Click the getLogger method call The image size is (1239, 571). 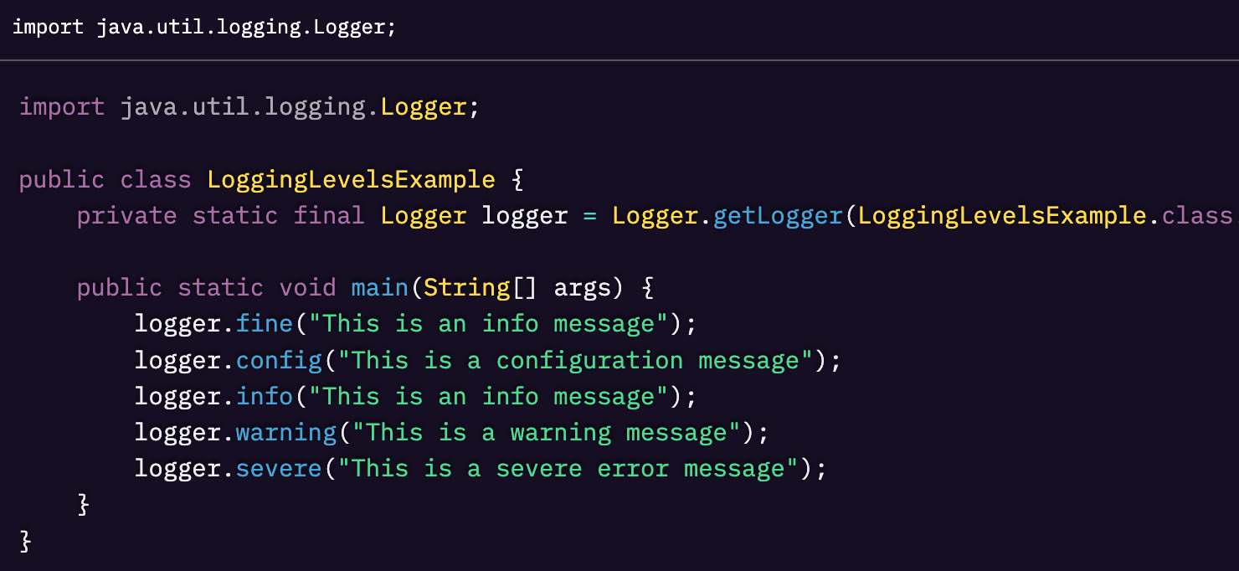(x=778, y=216)
